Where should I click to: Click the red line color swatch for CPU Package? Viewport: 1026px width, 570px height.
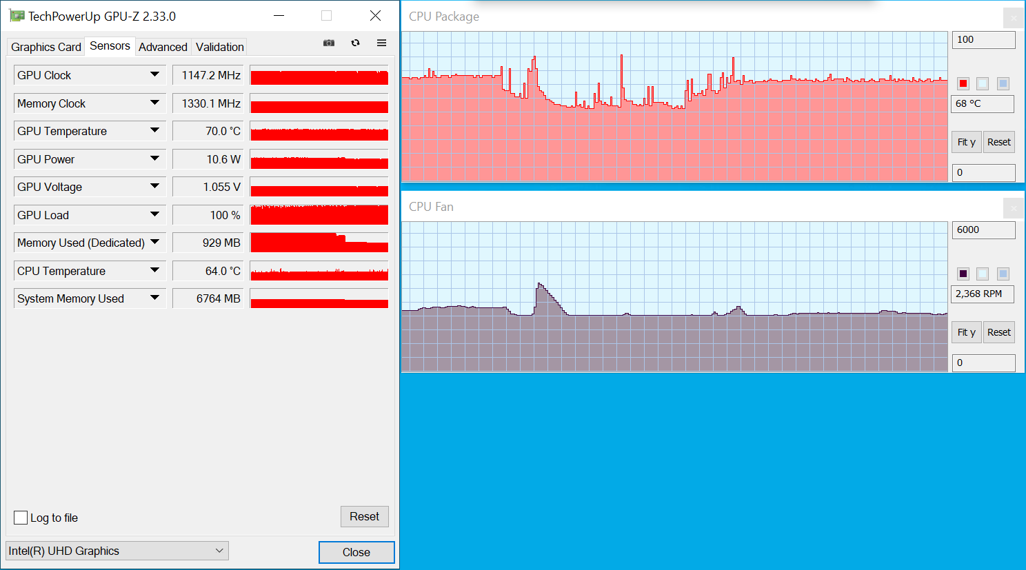(963, 83)
